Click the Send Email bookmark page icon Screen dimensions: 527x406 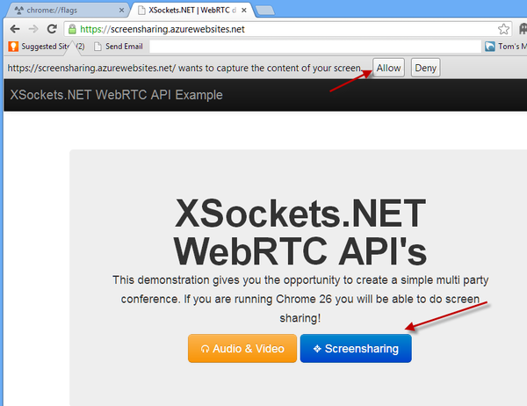(97, 47)
